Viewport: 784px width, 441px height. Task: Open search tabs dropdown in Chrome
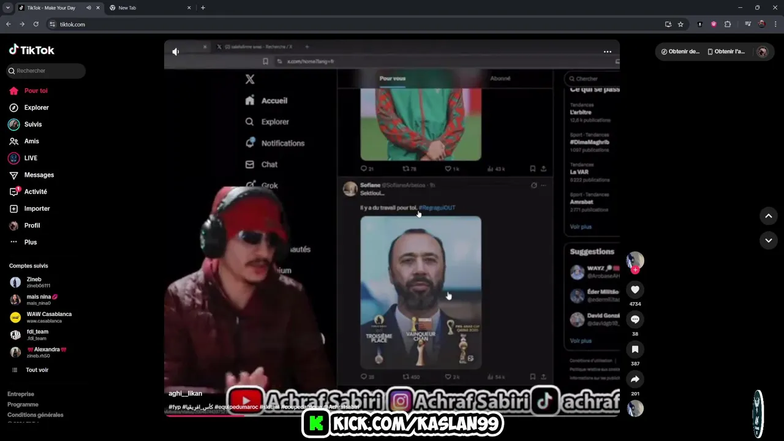(x=8, y=8)
